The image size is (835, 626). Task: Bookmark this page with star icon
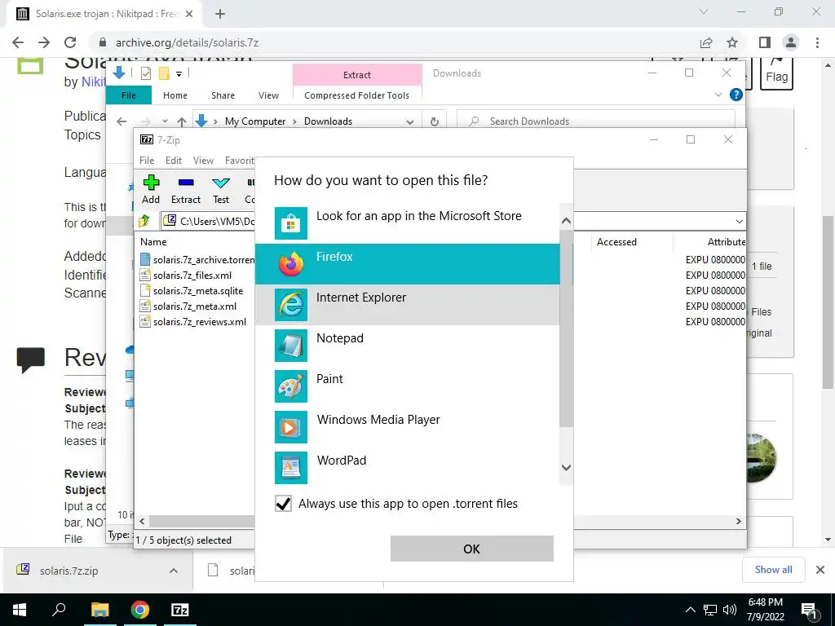(732, 42)
